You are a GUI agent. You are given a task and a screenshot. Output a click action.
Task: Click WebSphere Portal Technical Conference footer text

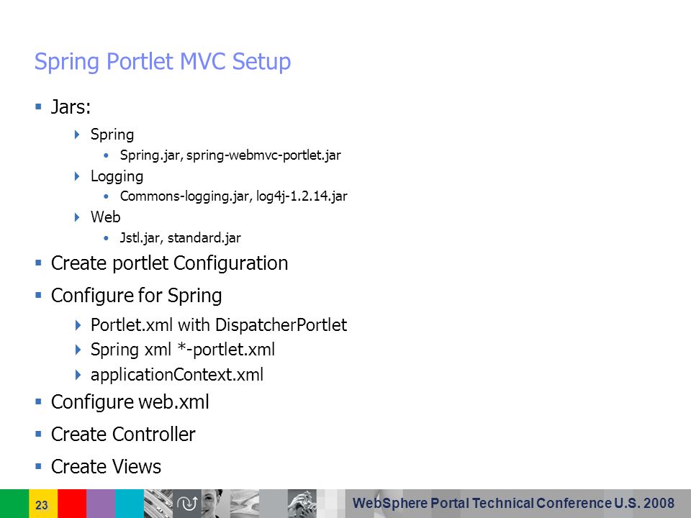click(x=513, y=503)
